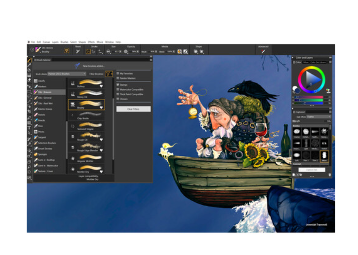Select the Crop tool in the toolbox
Viewport: 358px width, 255px height.
point(30,111)
